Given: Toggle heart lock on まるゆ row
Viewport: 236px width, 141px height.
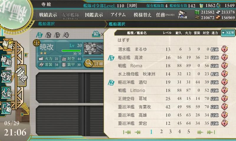Looking at the screenshot, I should tap(224, 49).
